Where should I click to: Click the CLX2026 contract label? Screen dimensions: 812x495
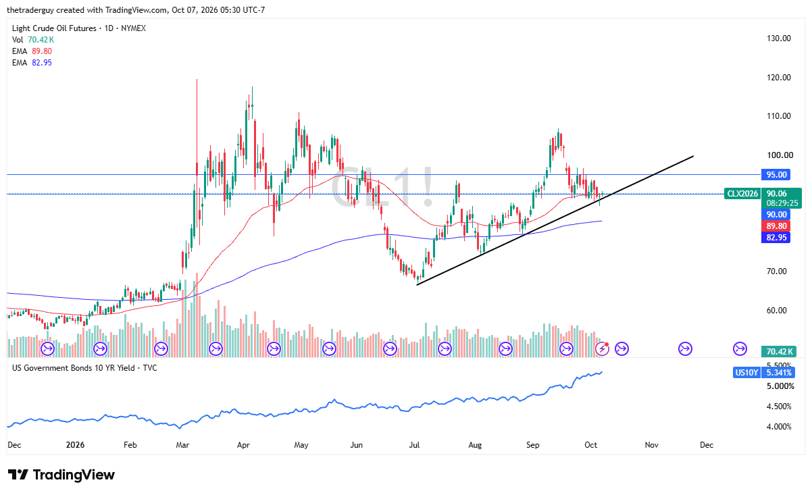pyautogui.click(x=742, y=193)
